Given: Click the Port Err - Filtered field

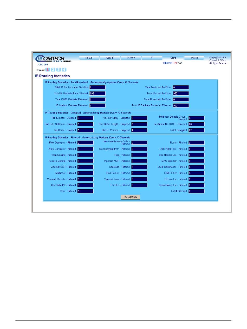Looking at the screenshot, I should pos(139,185).
